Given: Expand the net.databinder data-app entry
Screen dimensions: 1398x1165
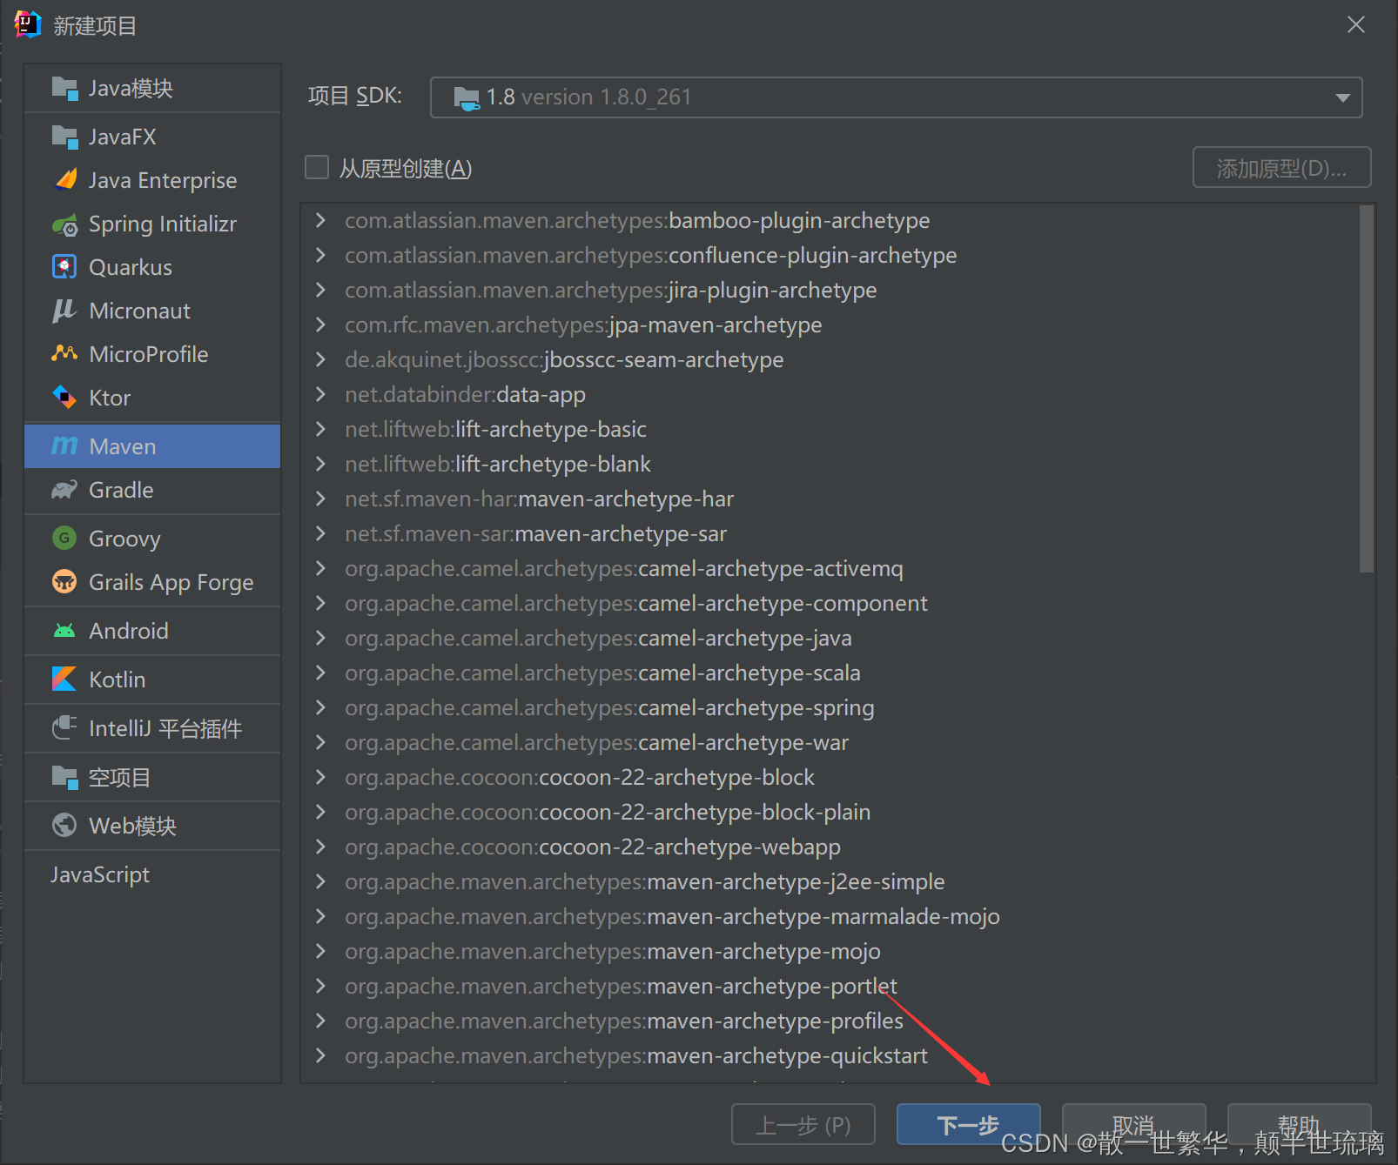Looking at the screenshot, I should click(320, 394).
